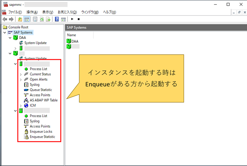Click the second system's green server icon in tree
Viewport: 247px width, 166px height.
point(16,53)
